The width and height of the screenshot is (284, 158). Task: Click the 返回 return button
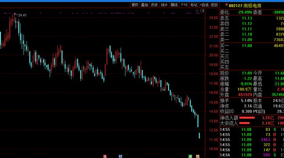click(x=214, y=5)
